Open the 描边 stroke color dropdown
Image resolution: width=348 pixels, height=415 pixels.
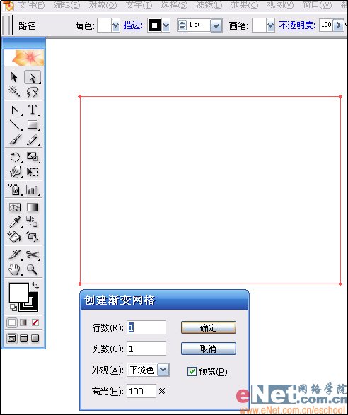[166, 25]
